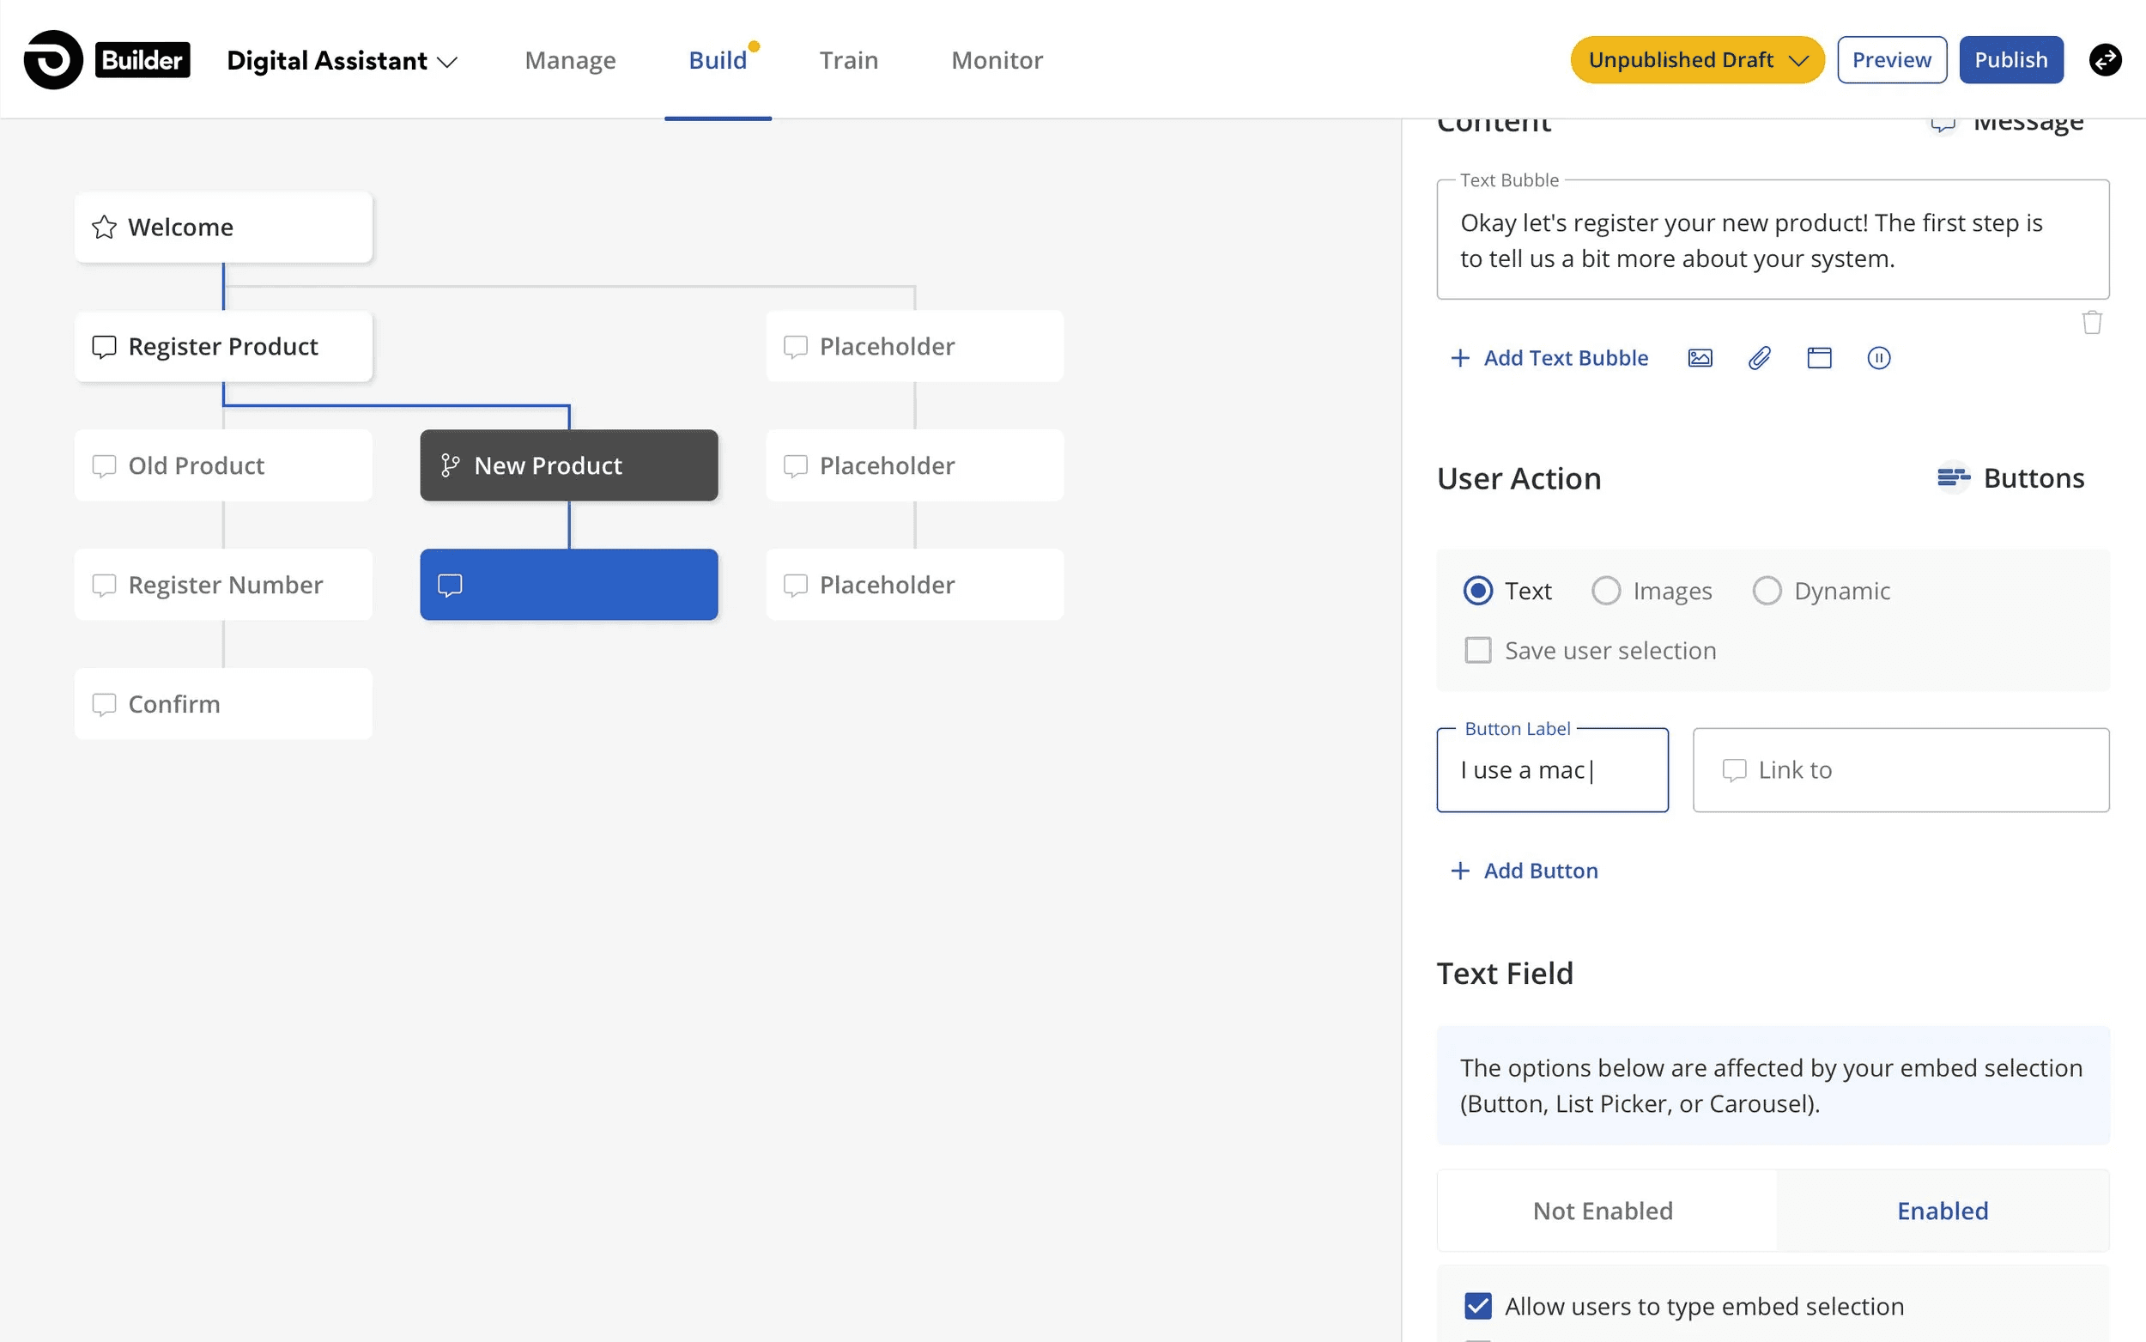Click the calendar card icon
The width and height of the screenshot is (2146, 1342).
coord(1819,358)
